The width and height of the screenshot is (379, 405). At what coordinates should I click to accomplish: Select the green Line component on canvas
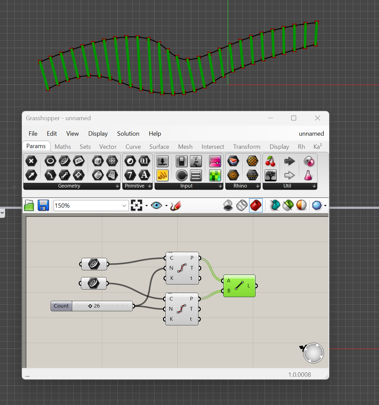click(239, 286)
